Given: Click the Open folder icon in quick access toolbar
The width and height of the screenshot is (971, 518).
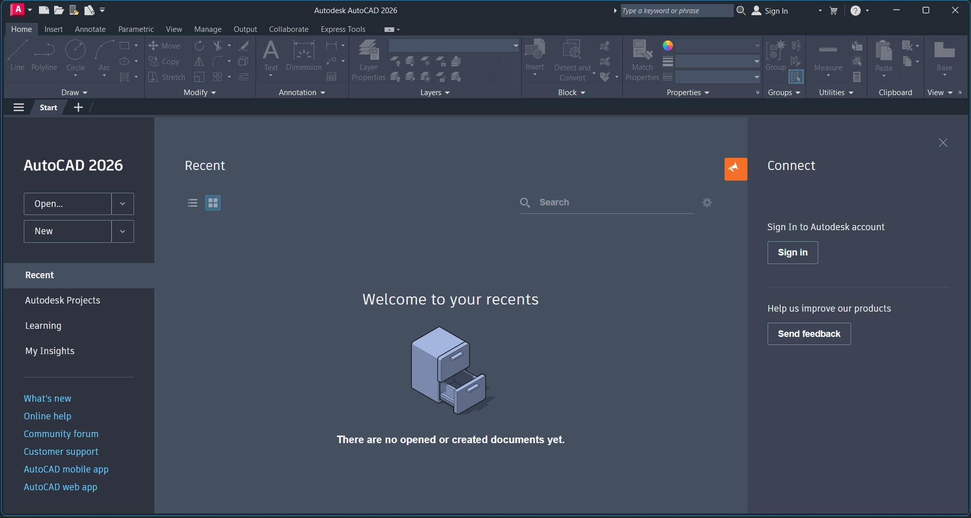Looking at the screenshot, I should click(59, 10).
